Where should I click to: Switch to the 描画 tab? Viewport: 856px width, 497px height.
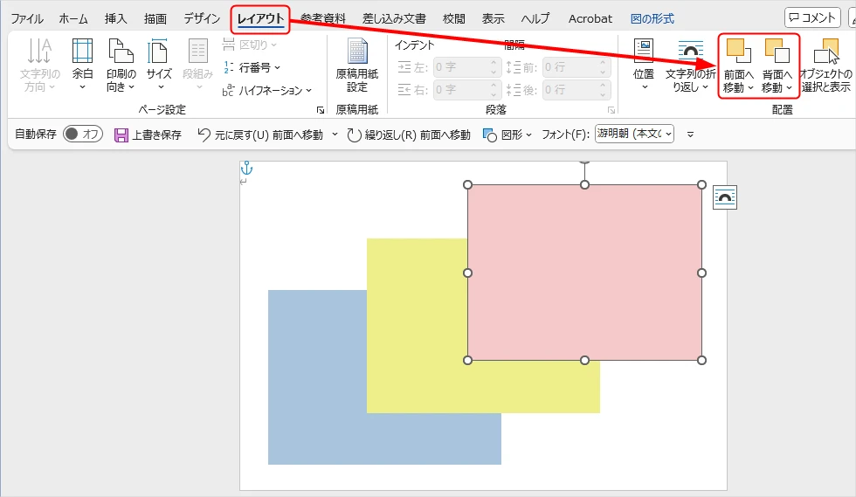pos(155,18)
